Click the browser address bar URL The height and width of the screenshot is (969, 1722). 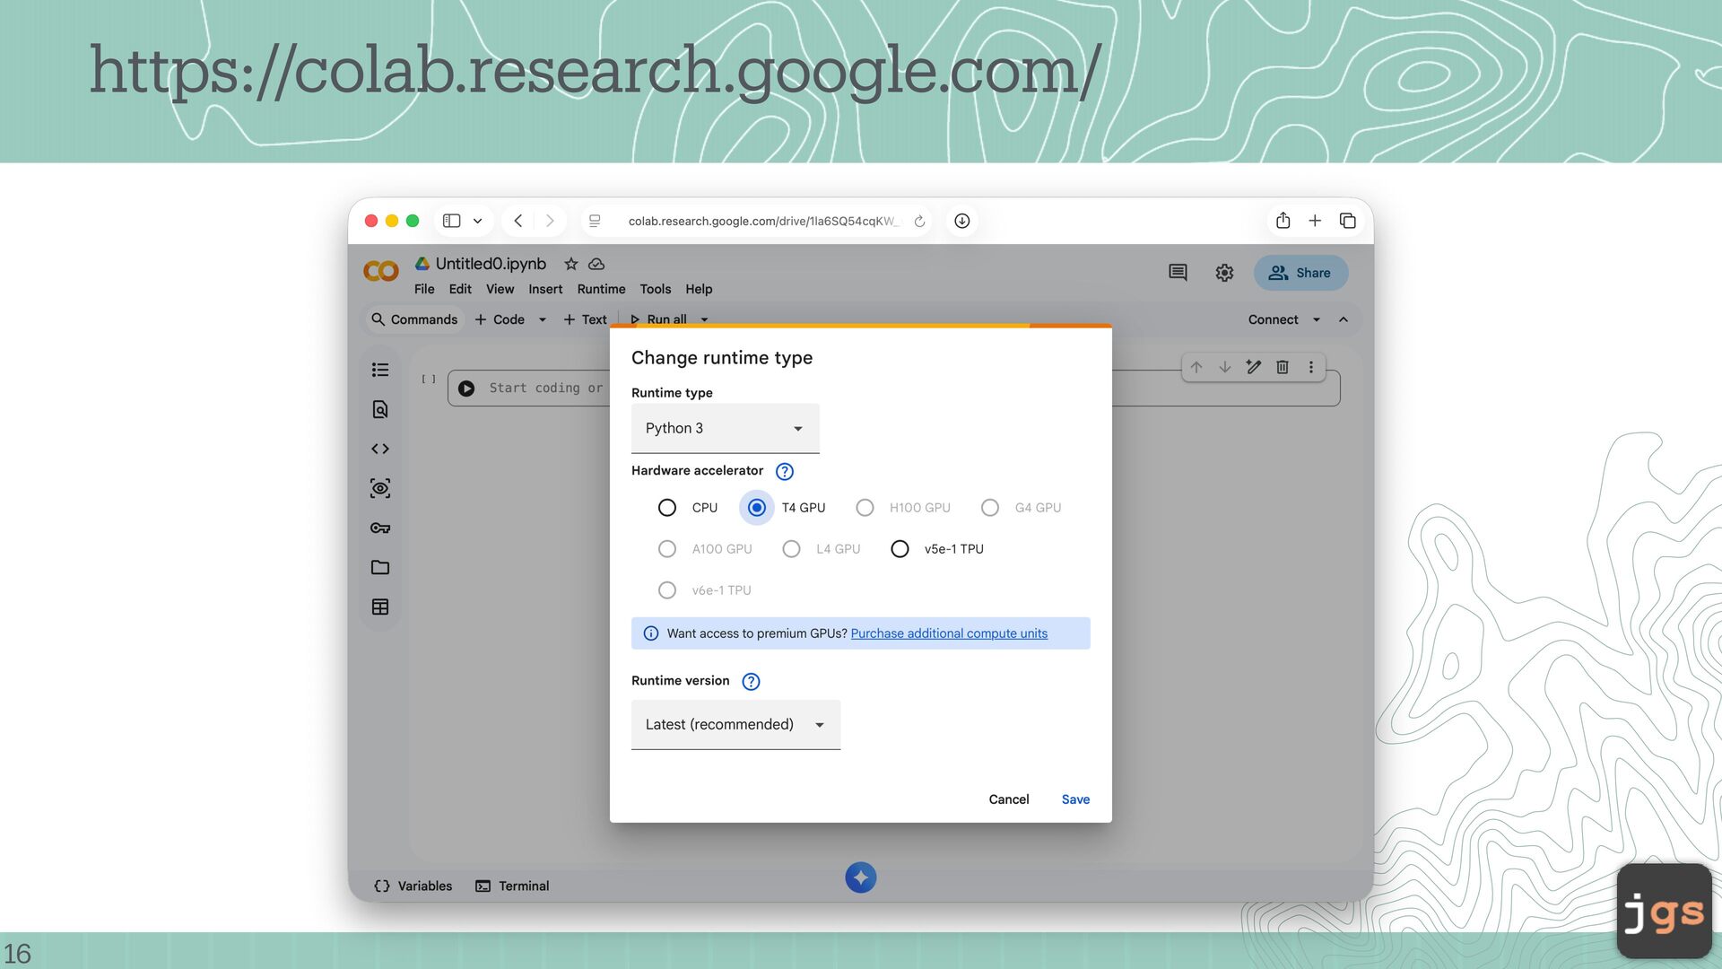[761, 221]
